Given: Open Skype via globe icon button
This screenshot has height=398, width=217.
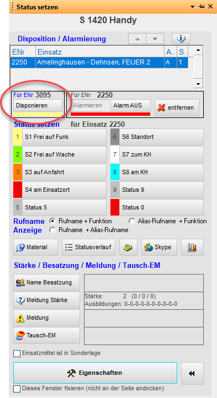Looking at the screenshot, I should point(159,247).
